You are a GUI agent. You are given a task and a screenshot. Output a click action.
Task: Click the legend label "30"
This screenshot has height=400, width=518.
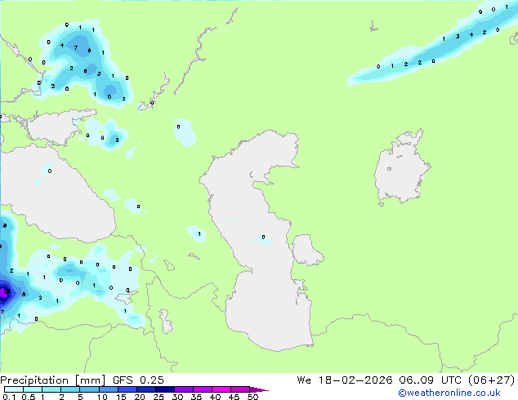click(177, 397)
